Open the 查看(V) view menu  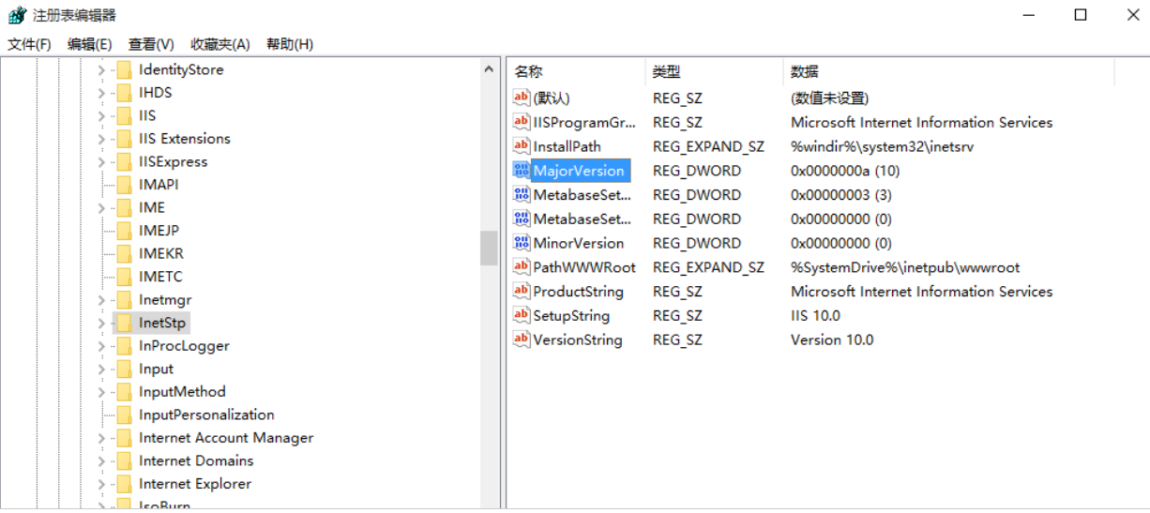(151, 44)
